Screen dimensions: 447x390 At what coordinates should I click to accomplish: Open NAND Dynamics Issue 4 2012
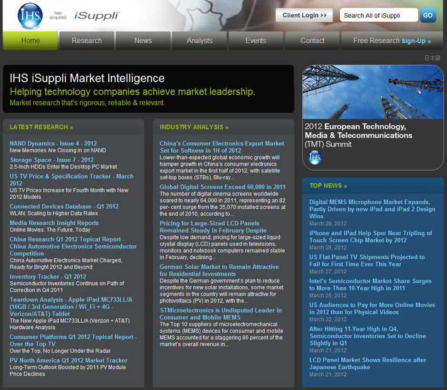54,143
